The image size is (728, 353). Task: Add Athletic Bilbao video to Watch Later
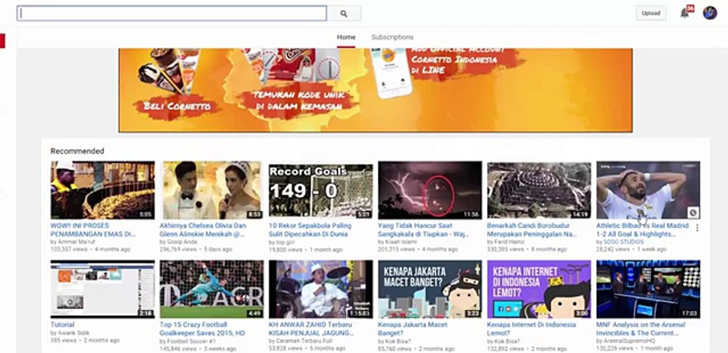click(x=692, y=212)
